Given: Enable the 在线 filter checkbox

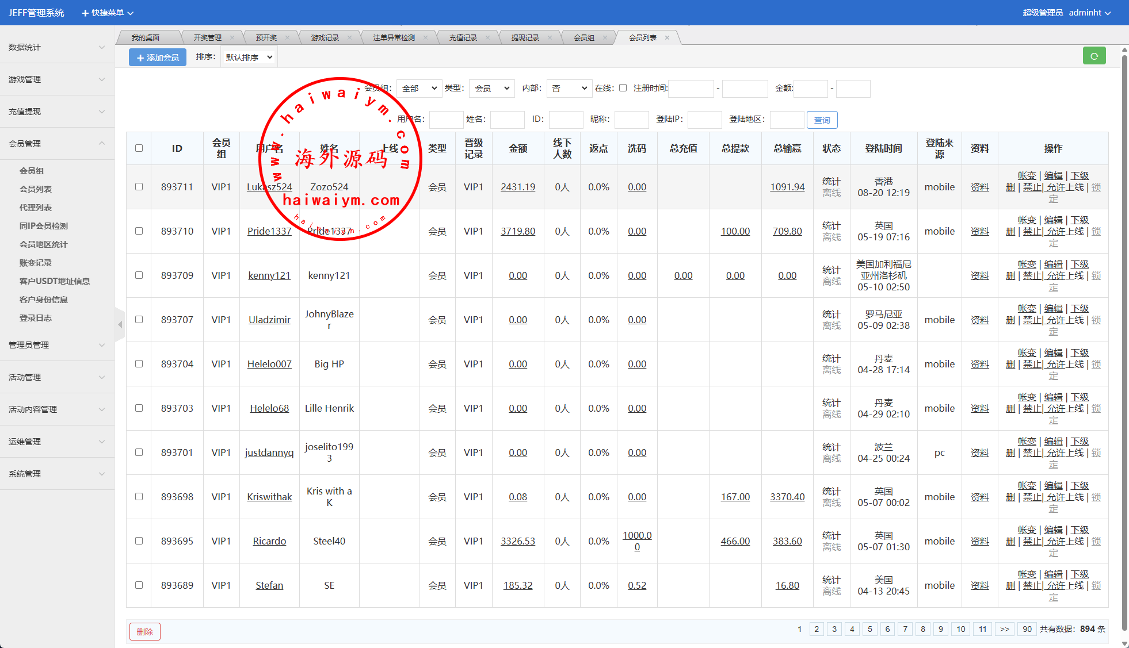Looking at the screenshot, I should pos(623,88).
